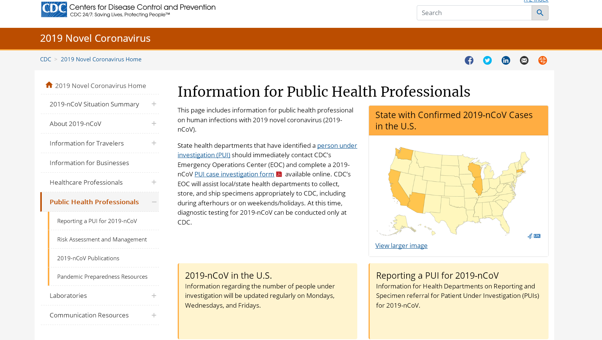Click View larger image link
Image resolution: width=602 pixels, height=340 pixels.
(401, 246)
